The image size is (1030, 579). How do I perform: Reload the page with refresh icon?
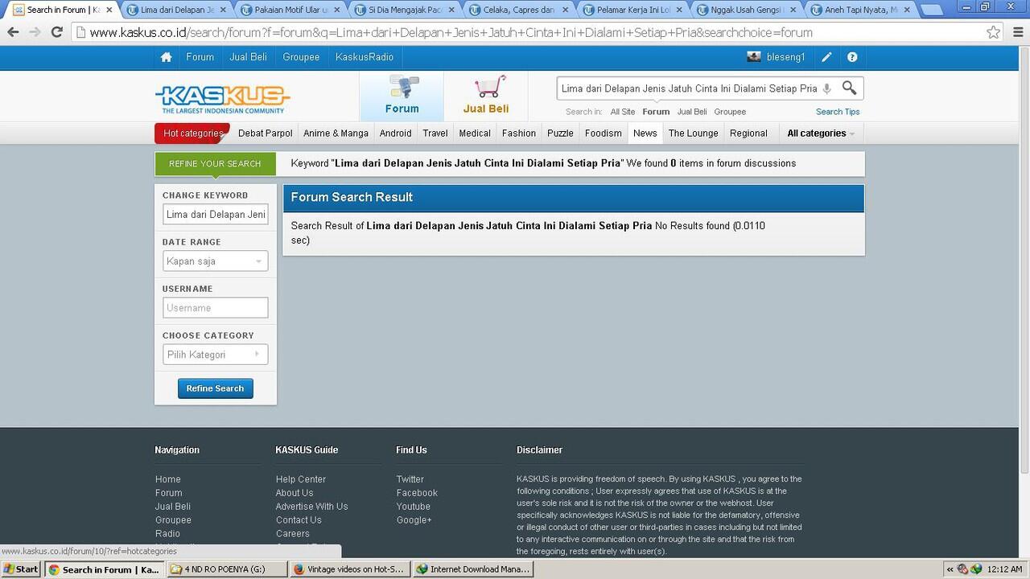[x=56, y=32]
